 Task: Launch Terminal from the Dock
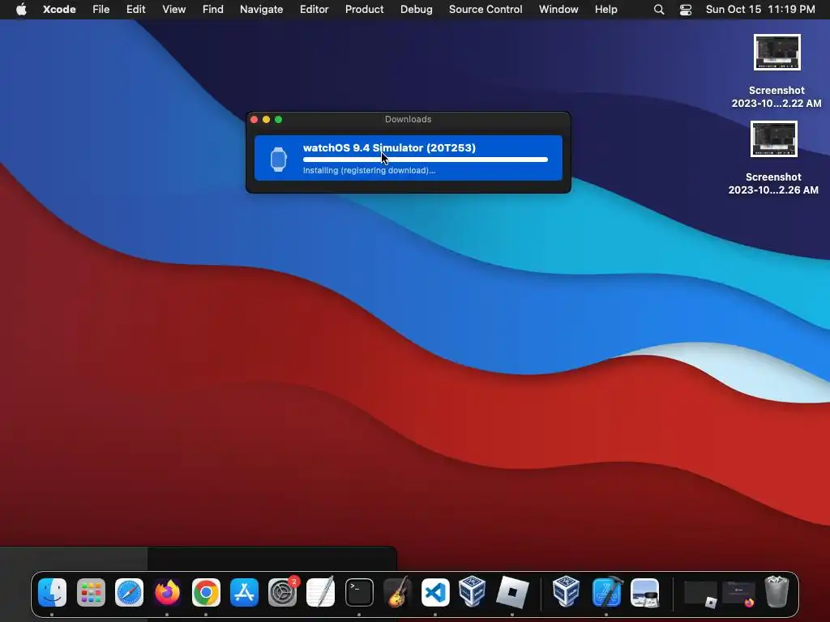coord(359,592)
